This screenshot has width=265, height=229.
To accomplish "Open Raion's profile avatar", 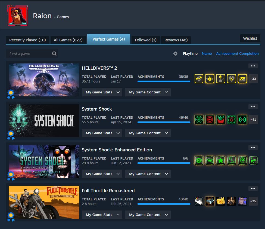I will (18, 16).
